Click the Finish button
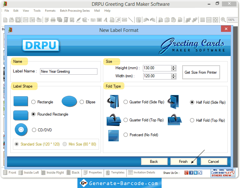 point(183,161)
